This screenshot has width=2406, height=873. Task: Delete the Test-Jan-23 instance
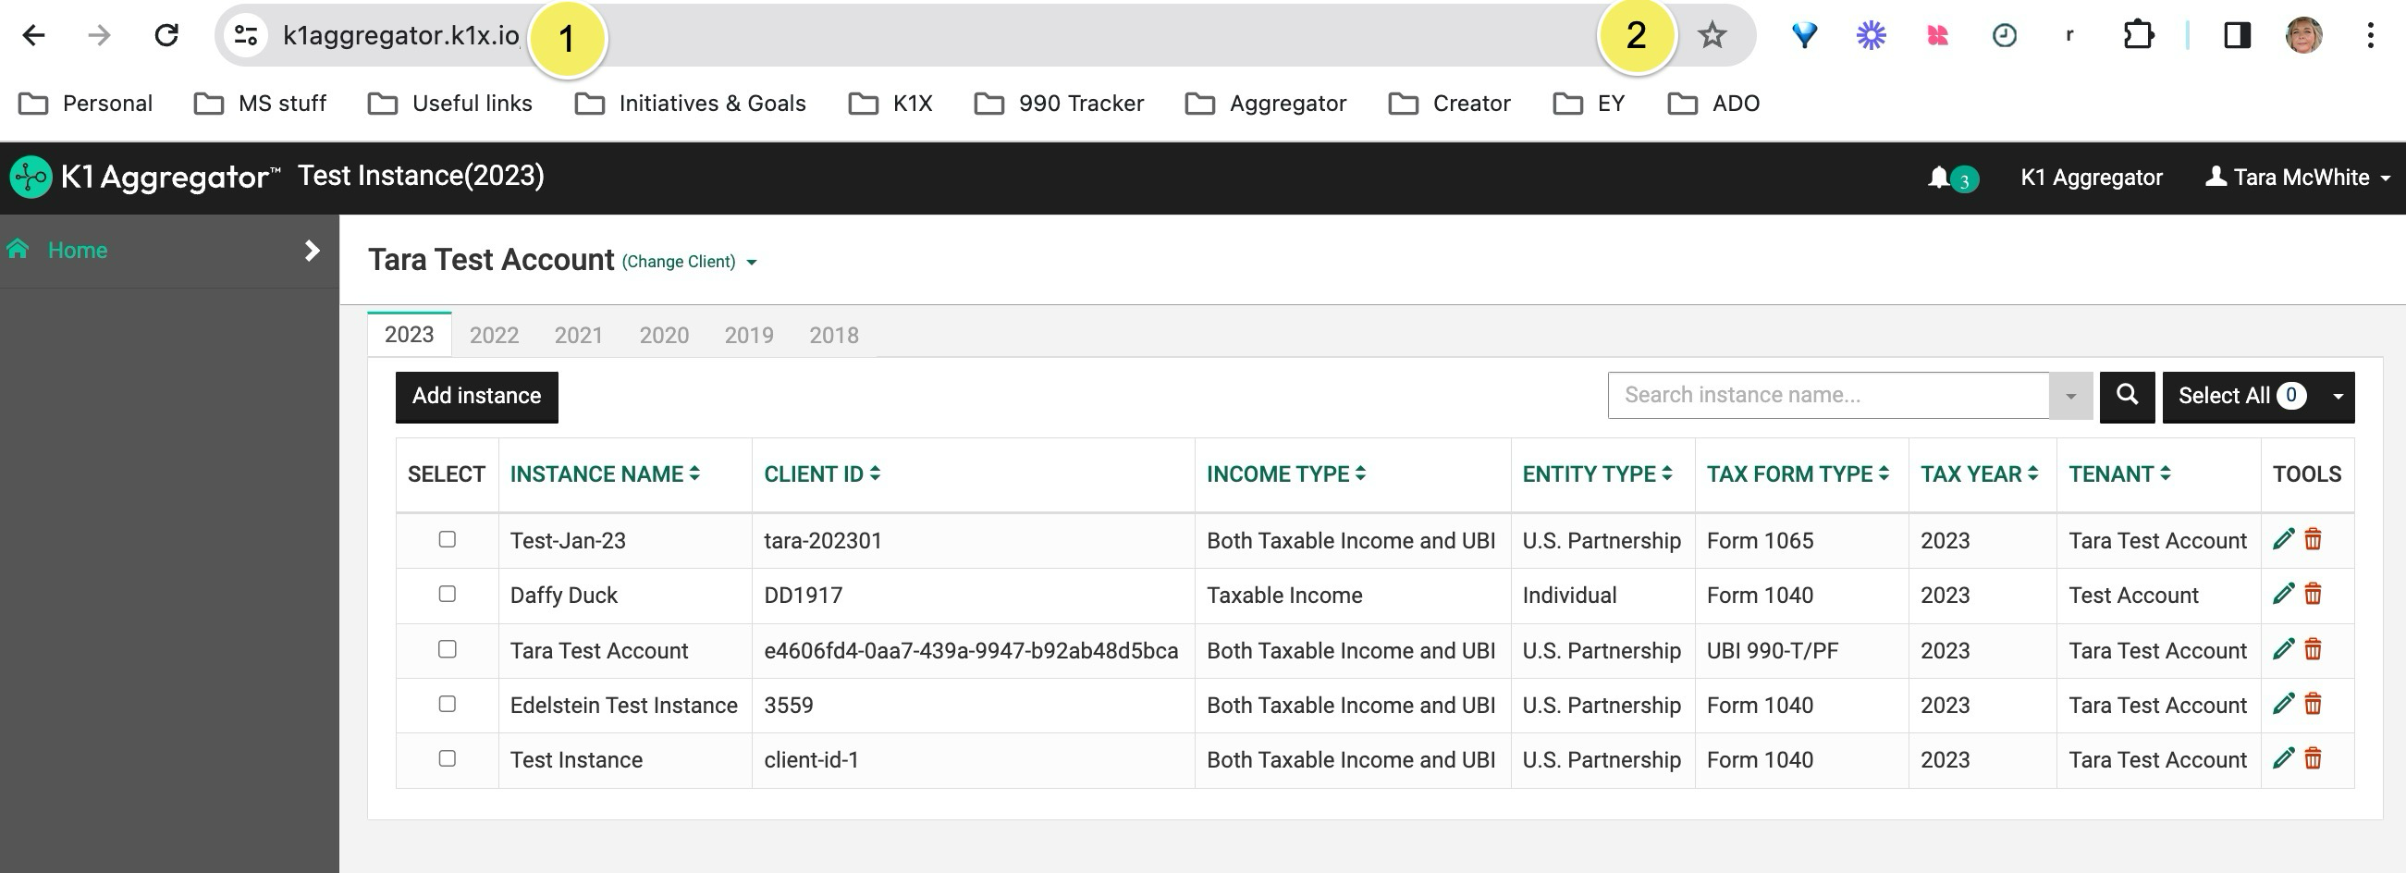(2313, 540)
